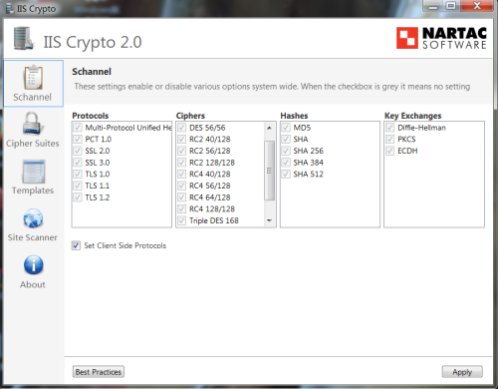Viewport: 498px width, 389px height.
Task: Click the IIS Crypto server icon in header
Action: [24, 38]
